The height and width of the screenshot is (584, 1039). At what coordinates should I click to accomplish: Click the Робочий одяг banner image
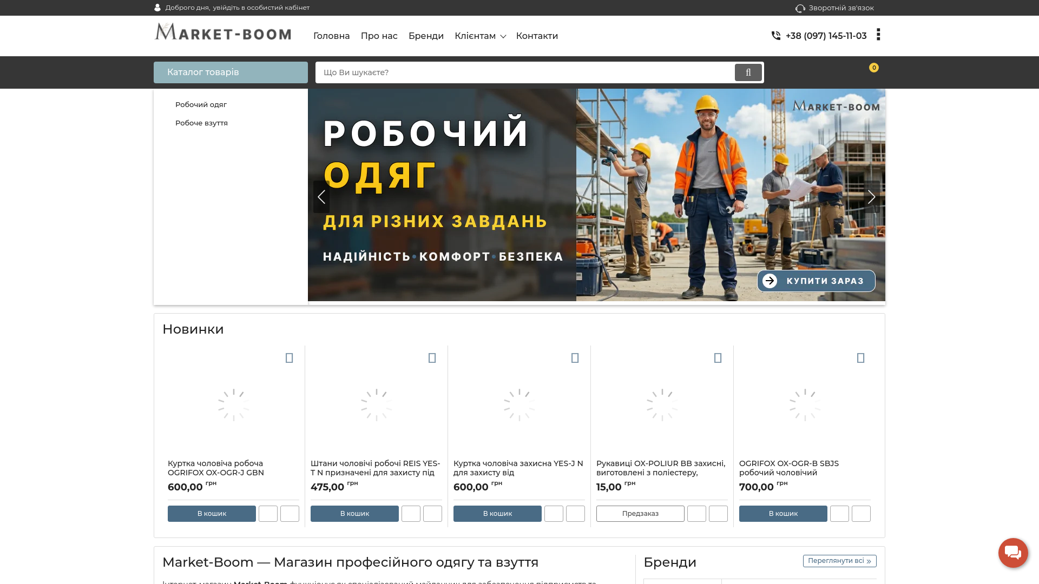[x=596, y=195]
